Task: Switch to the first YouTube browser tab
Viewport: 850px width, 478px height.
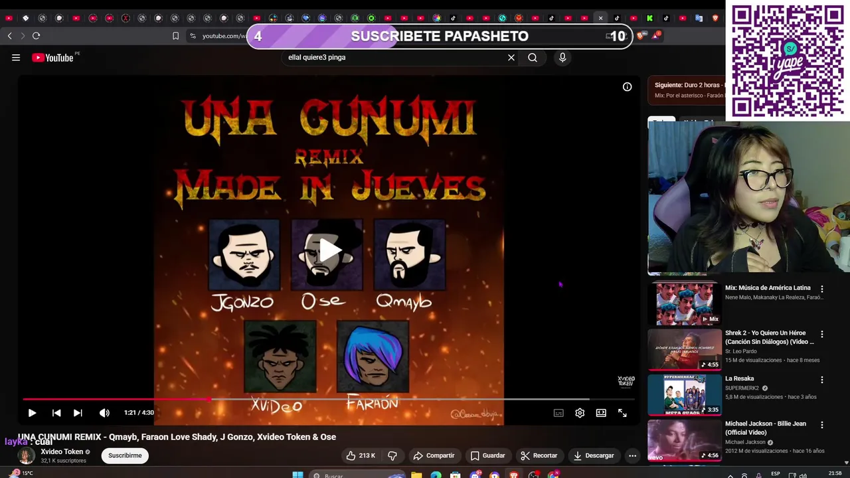Action: [9, 18]
